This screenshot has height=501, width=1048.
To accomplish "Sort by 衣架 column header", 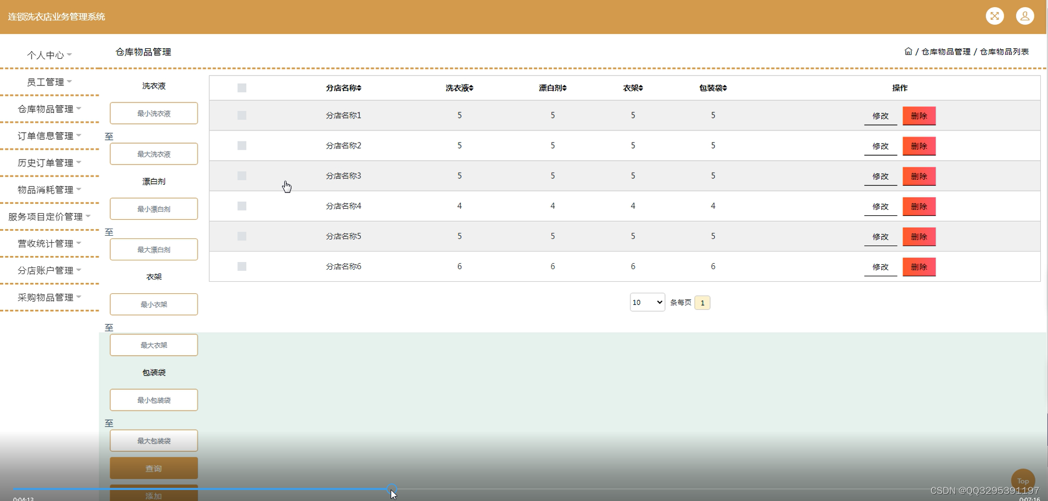I will click(x=633, y=88).
